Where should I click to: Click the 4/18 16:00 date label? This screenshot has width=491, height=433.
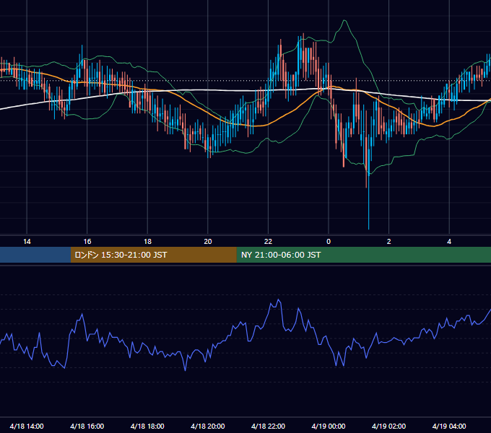(x=87, y=426)
